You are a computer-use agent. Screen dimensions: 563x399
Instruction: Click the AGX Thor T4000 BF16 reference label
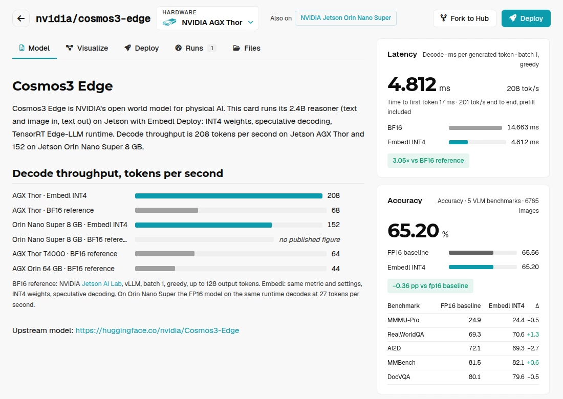click(x=64, y=254)
